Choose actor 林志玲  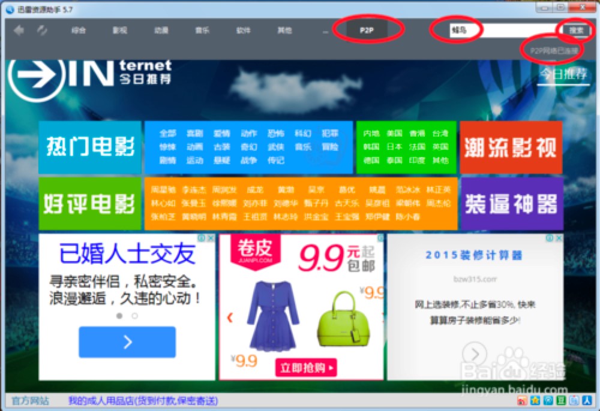[286, 217]
